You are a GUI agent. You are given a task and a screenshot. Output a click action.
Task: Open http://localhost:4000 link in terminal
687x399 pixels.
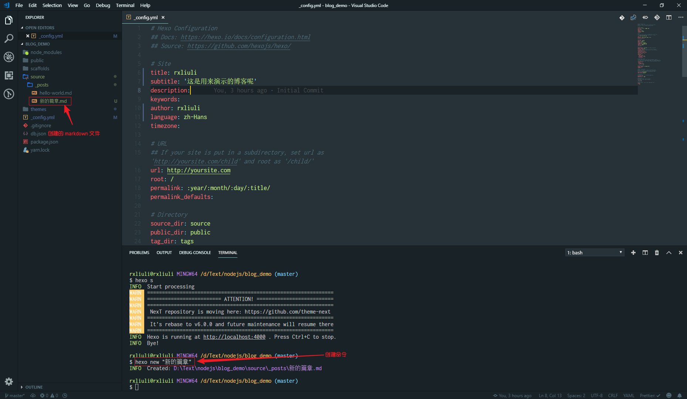234,337
